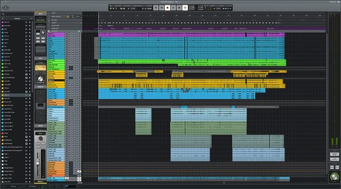Jump to the Instrumental marker
The width and height of the screenshot is (341, 189).
pos(187,28)
